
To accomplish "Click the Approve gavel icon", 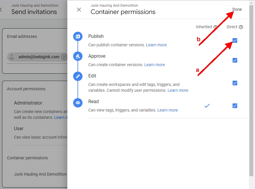I will coord(78,56).
